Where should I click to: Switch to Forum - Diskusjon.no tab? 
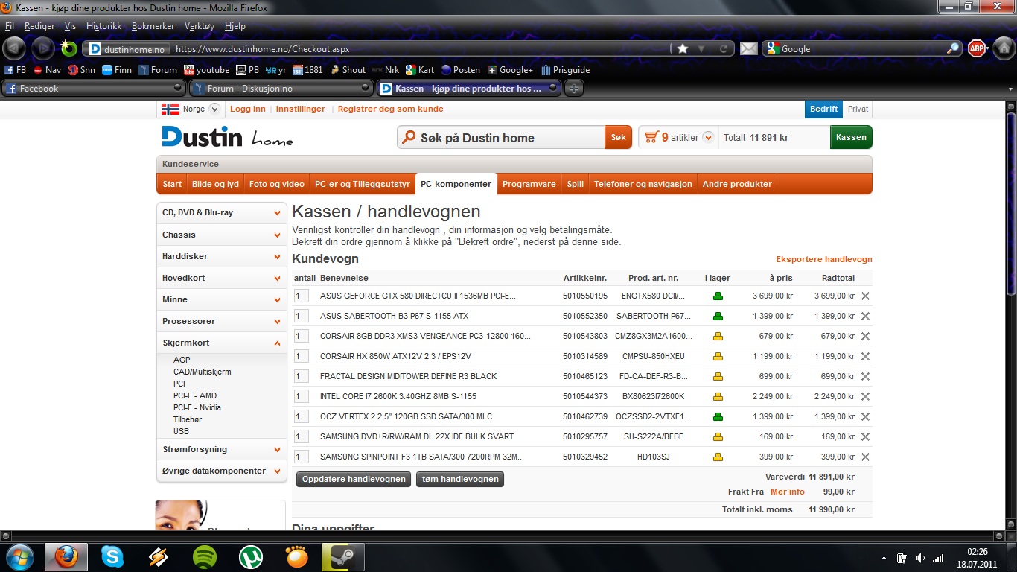[281, 88]
